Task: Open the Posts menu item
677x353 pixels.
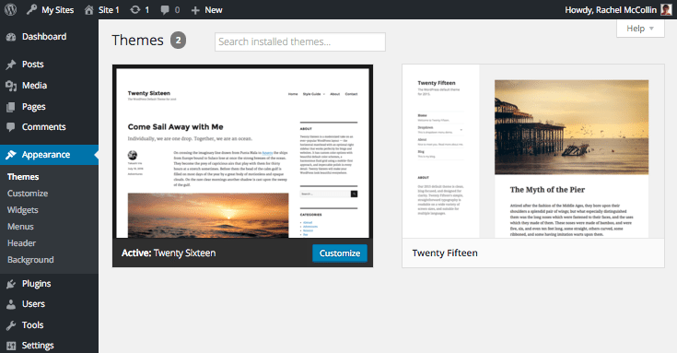Action: pyautogui.click(x=33, y=65)
